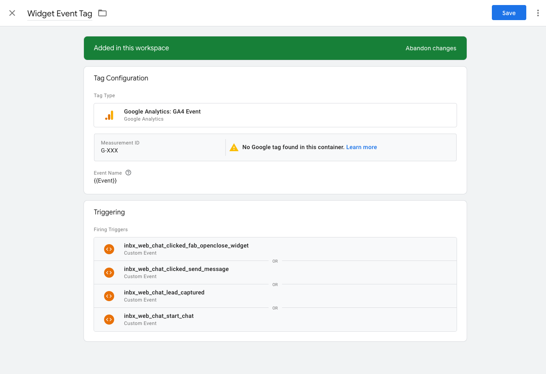Click the orange icon for inbx_web_chat_clicked_send_message

point(109,273)
